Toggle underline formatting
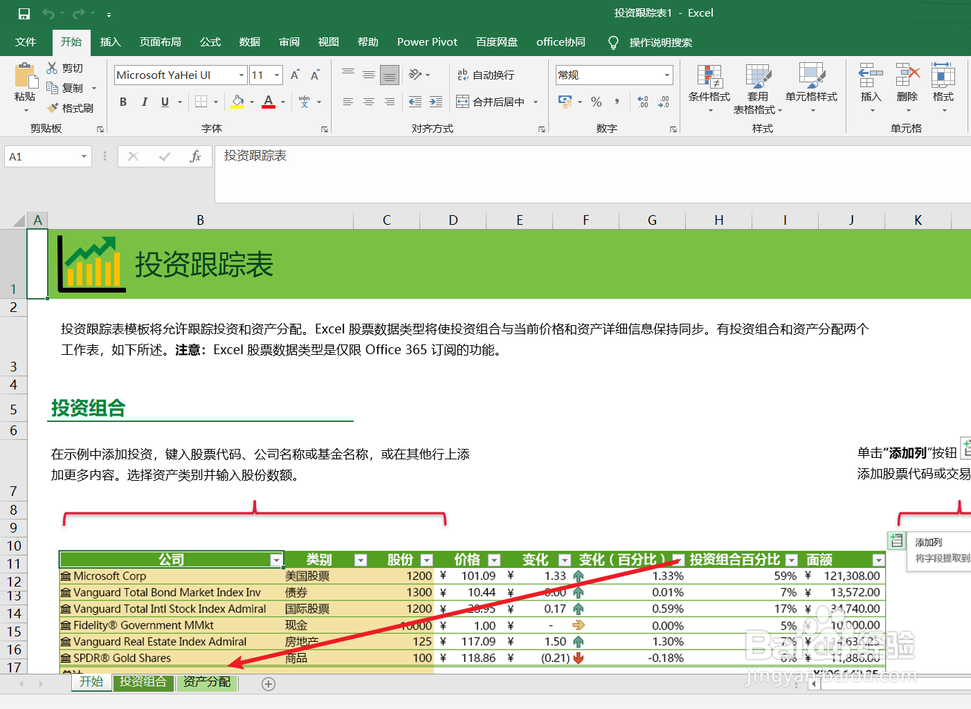Image resolution: width=971 pixels, height=709 pixels. coord(165,102)
